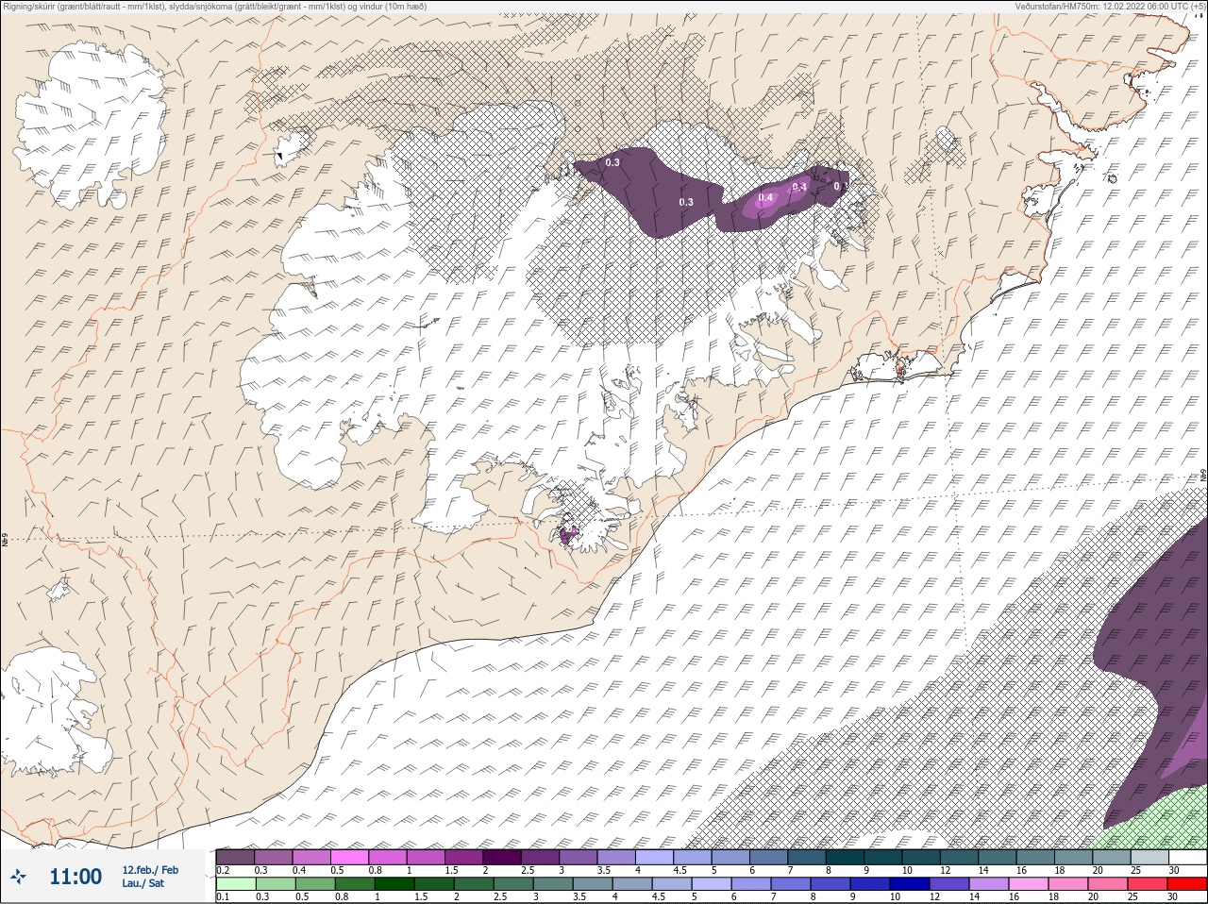
Task: Click the 'Lau./ Sat' weekday text
Action: [143, 884]
